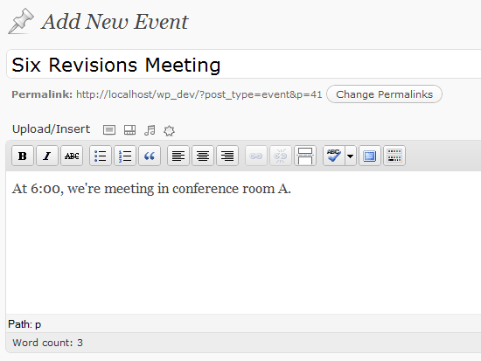Toggle the spellchecker button
The width and height of the screenshot is (481, 361).
click(x=334, y=156)
